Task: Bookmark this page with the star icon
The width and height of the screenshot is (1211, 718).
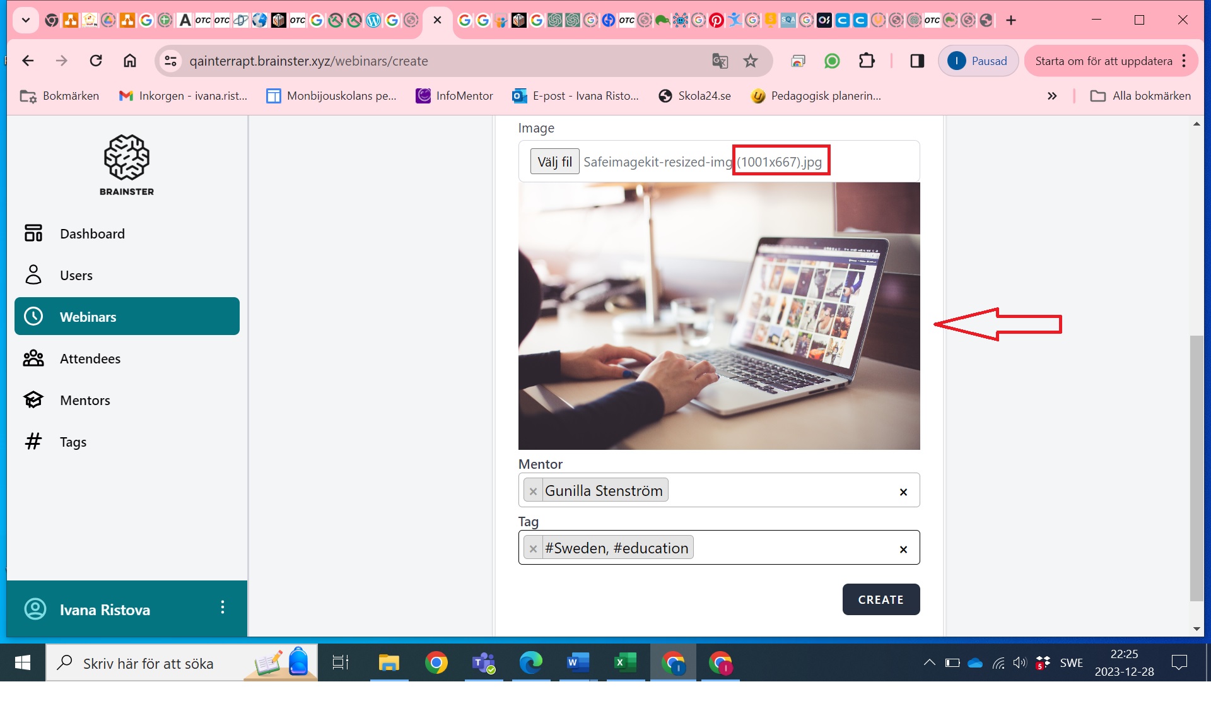Action: point(750,61)
